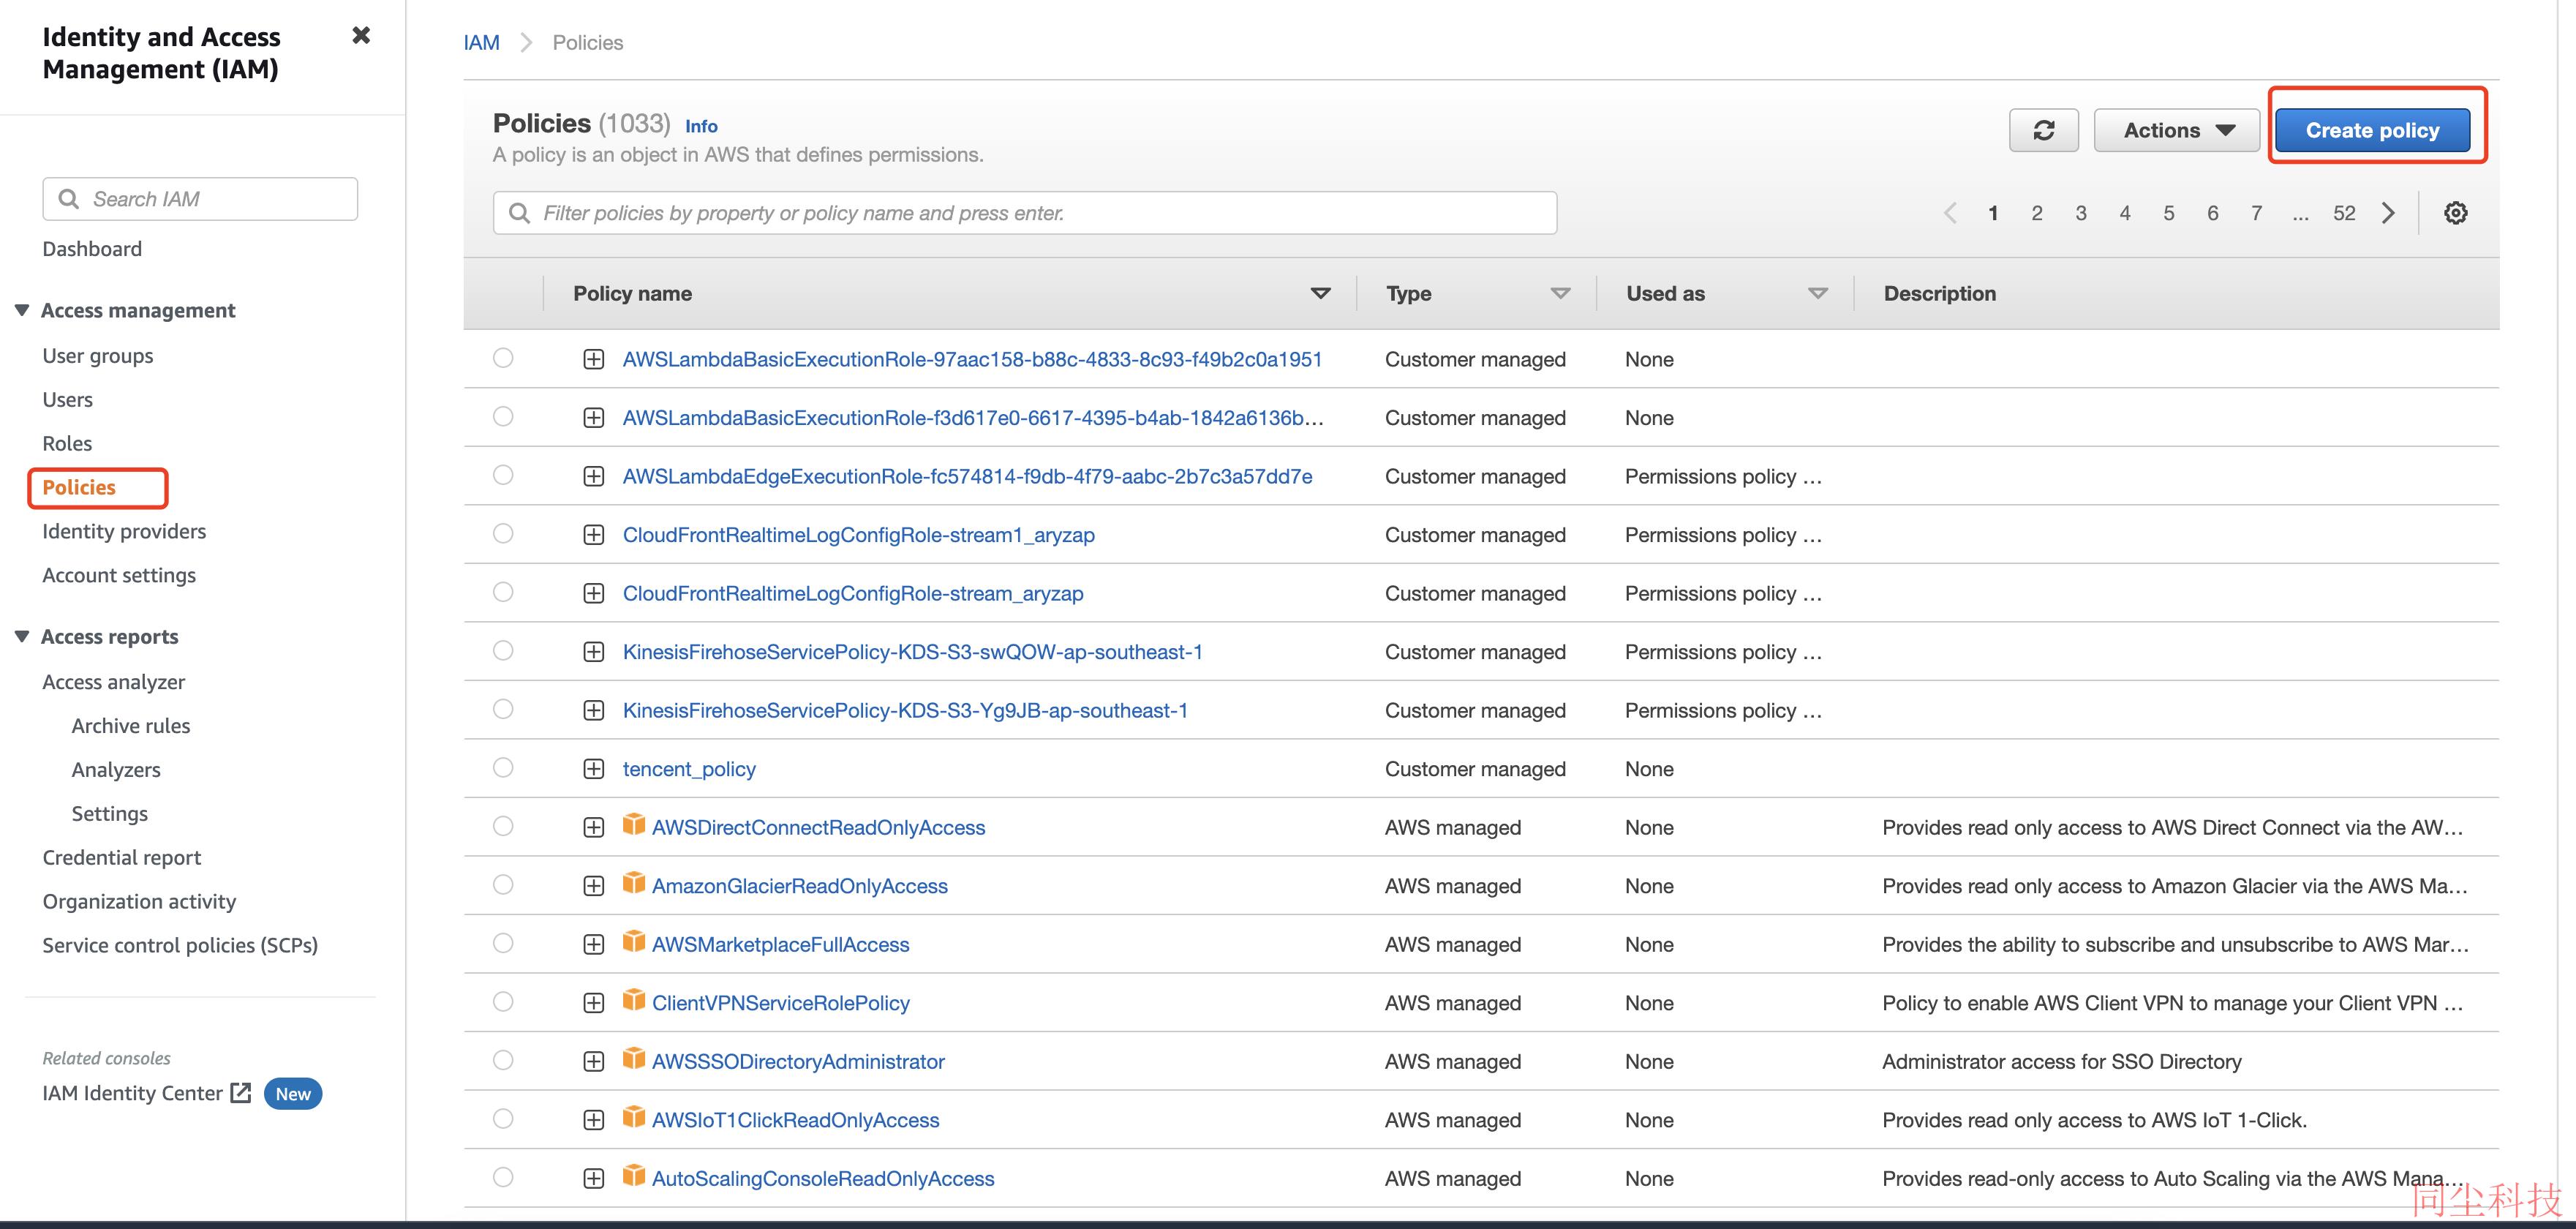The height and width of the screenshot is (1229, 2576).
Task: Open IAM Identity Center external link icon
Action: tap(241, 1092)
